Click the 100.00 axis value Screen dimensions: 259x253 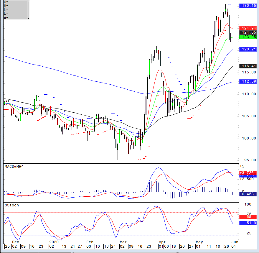(249, 138)
